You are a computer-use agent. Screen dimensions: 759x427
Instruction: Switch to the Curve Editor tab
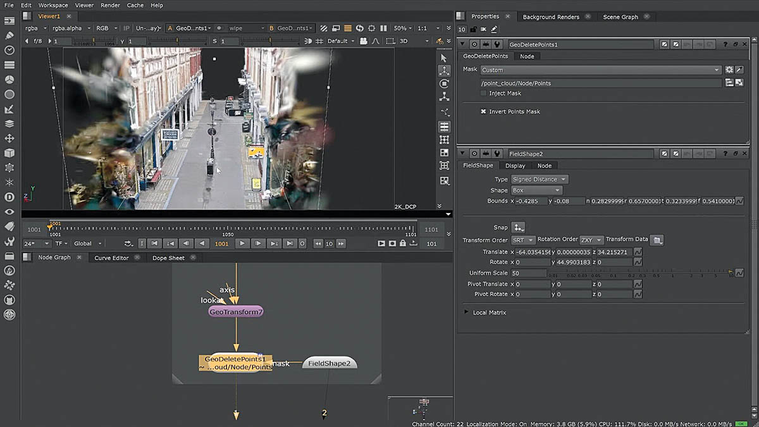[111, 257]
